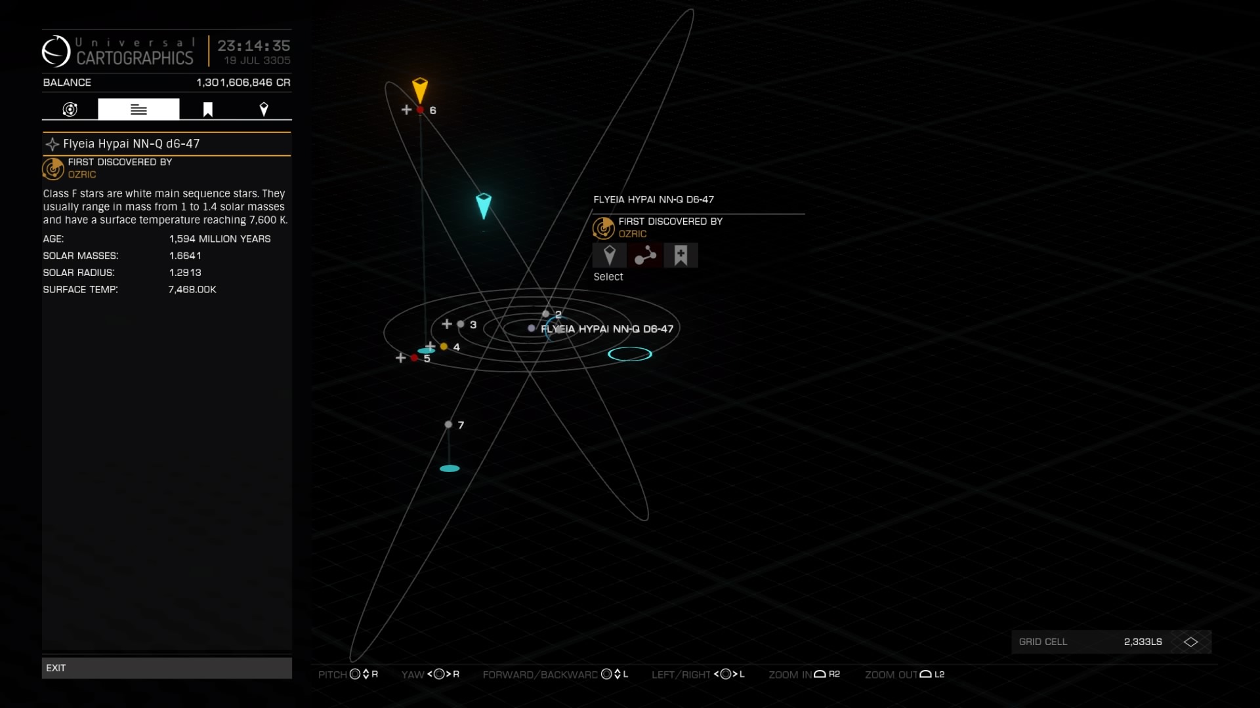Select planet 4 on the orrery

444,346
